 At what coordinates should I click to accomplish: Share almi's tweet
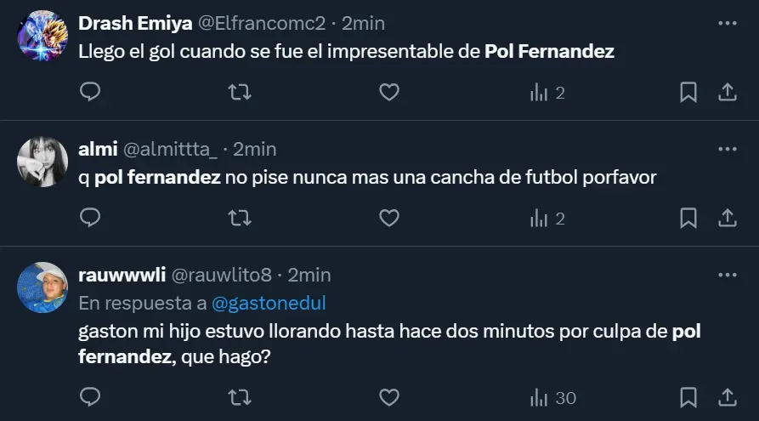coord(728,219)
